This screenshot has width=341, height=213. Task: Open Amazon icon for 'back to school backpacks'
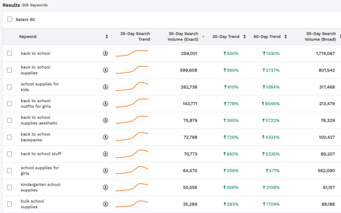coord(106,137)
